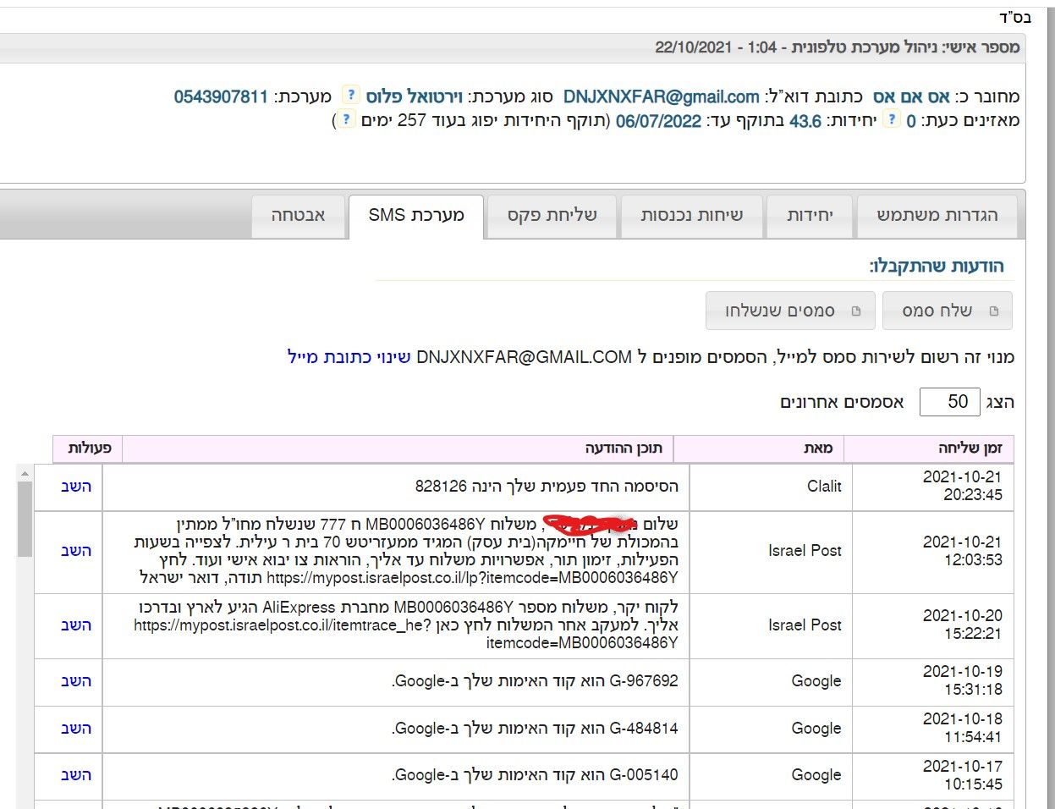Click השב for the Google G-967692 message
Screen dimensions: 1055x809
76,681
